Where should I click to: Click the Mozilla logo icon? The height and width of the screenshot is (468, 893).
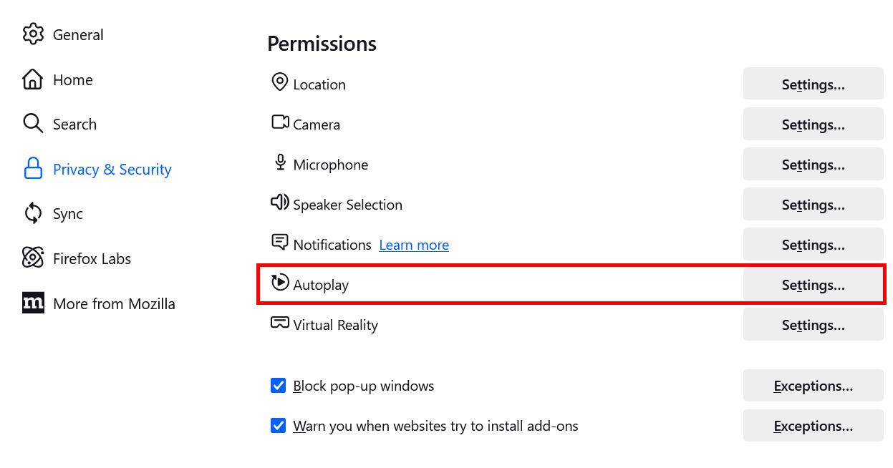point(33,303)
